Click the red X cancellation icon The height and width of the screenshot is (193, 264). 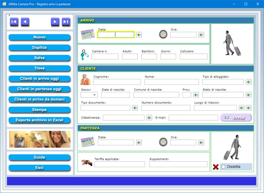(x=216, y=167)
